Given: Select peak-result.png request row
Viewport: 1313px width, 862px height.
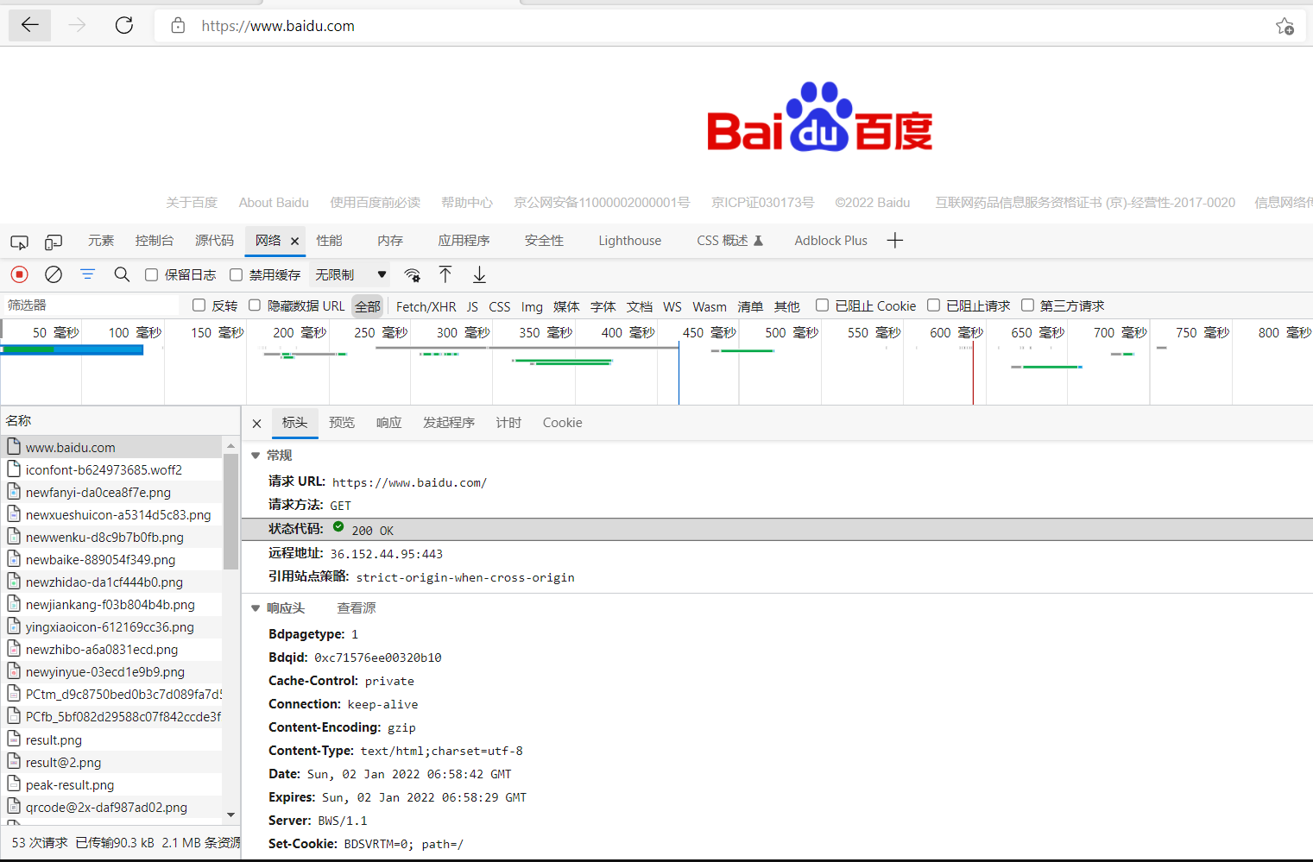Looking at the screenshot, I should [x=112, y=784].
